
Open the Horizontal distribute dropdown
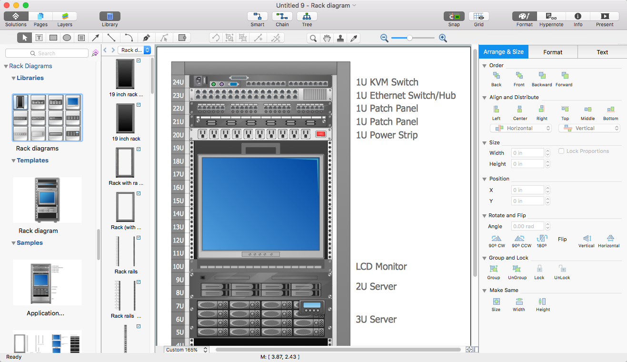pos(520,128)
